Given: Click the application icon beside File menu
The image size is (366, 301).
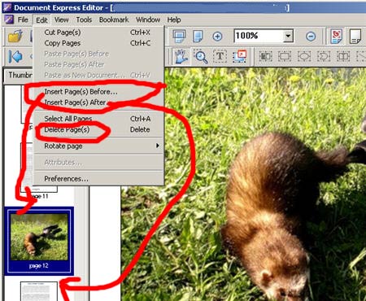Looking at the screenshot, I should [9, 20].
